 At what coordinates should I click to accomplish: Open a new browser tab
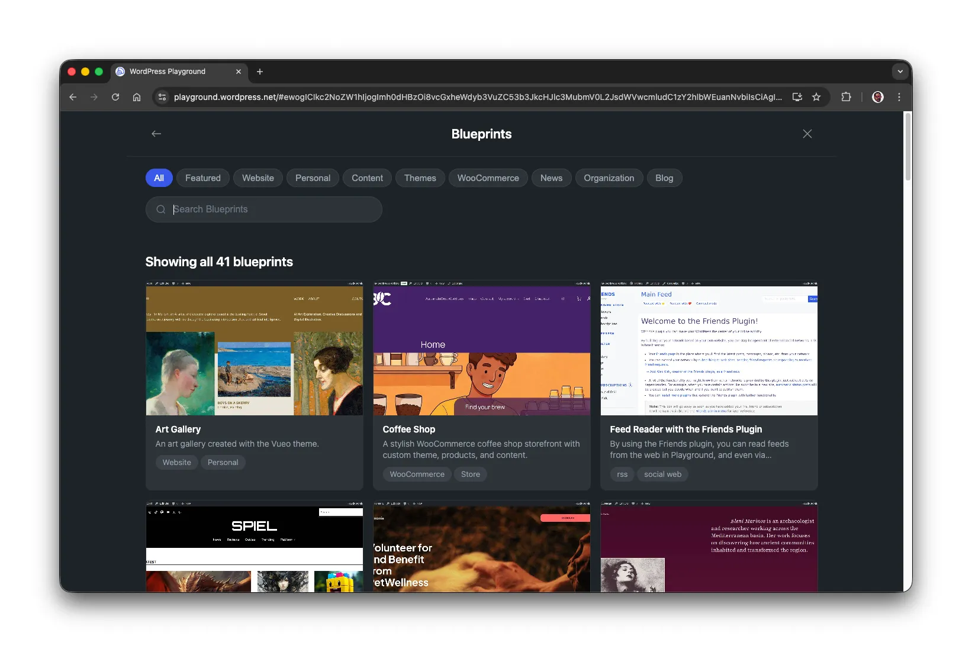(259, 72)
